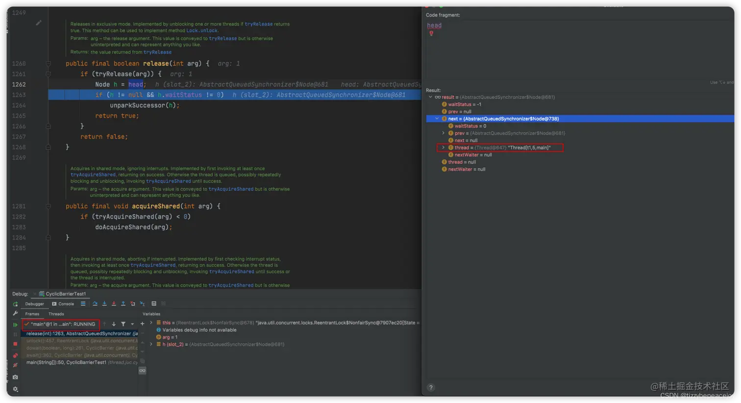Viewport: 741px width, 403px height.
Task: Close the CyclicBarrierTest1 debug tab
Action: (x=35, y=294)
